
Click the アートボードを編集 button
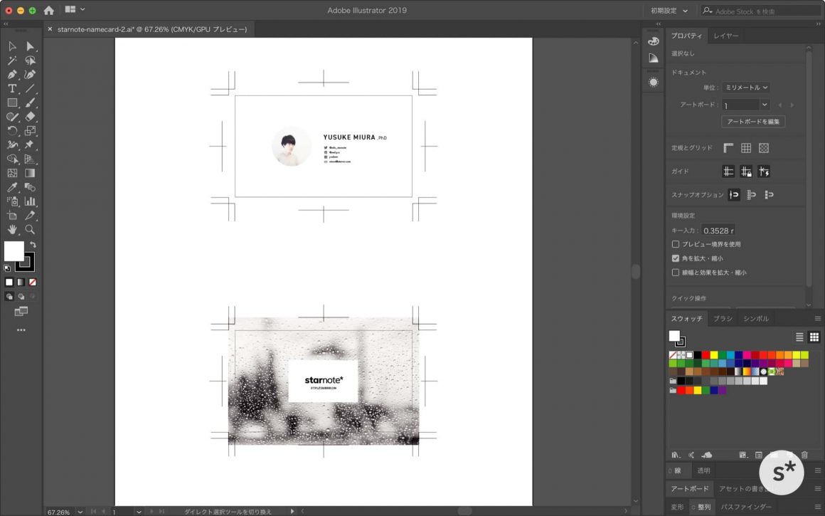click(x=753, y=122)
